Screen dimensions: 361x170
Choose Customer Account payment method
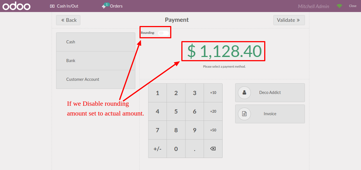coord(96,79)
